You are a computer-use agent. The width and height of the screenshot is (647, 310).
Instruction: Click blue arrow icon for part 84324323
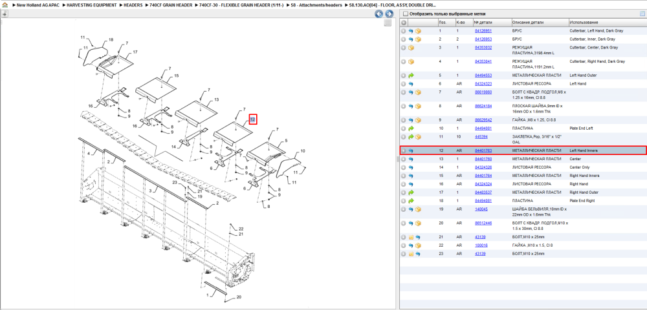[x=411, y=84]
